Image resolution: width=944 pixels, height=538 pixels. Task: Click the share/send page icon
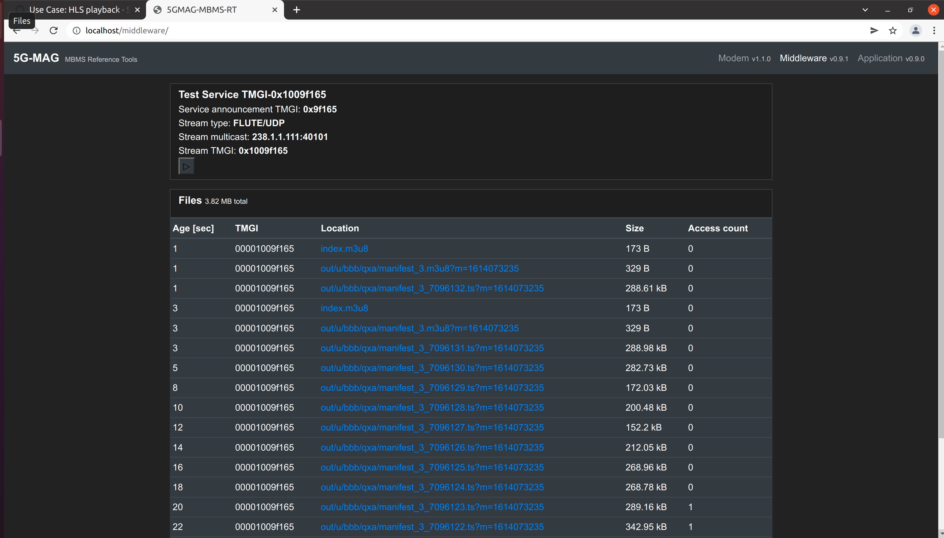coord(874,30)
